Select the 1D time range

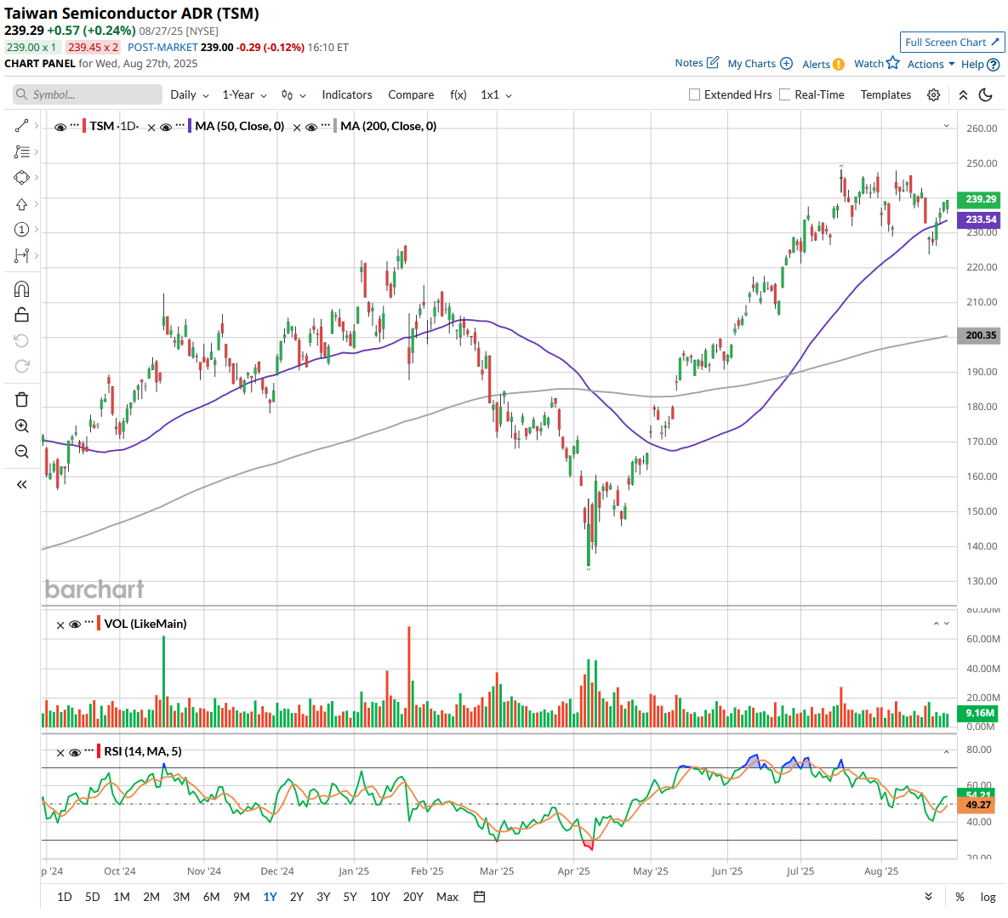point(65,897)
